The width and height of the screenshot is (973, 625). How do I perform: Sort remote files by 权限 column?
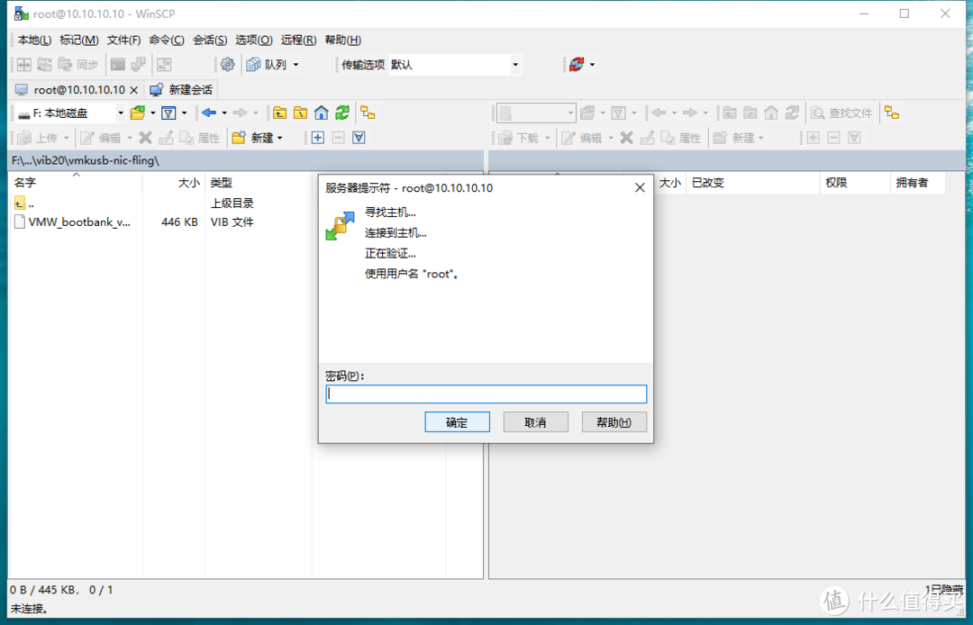click(854, 183)
